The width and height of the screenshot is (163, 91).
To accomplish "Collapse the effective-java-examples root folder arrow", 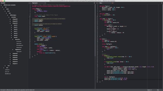I will [x=1, y=5].
